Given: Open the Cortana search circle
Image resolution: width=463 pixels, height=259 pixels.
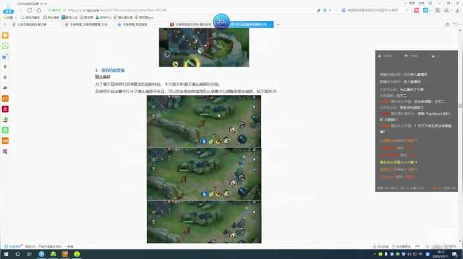Looking at the screenshot, I should tap(17, 254).
